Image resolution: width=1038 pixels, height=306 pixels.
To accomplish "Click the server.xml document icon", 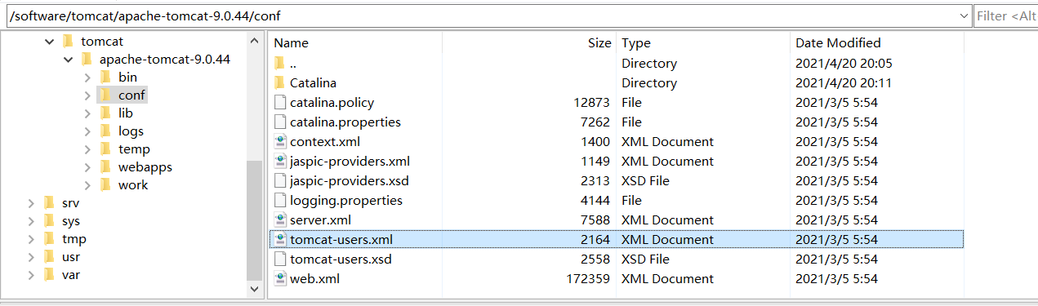I will click(280, 220).
